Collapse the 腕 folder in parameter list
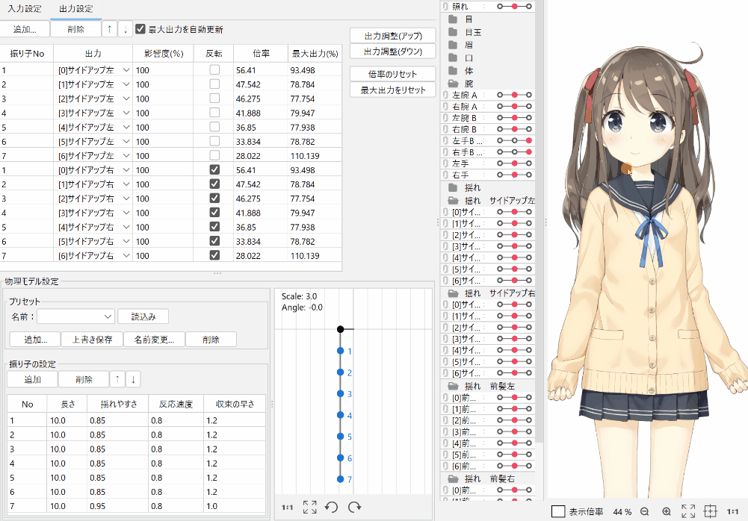The image size is (748, 521). (453, 84)
